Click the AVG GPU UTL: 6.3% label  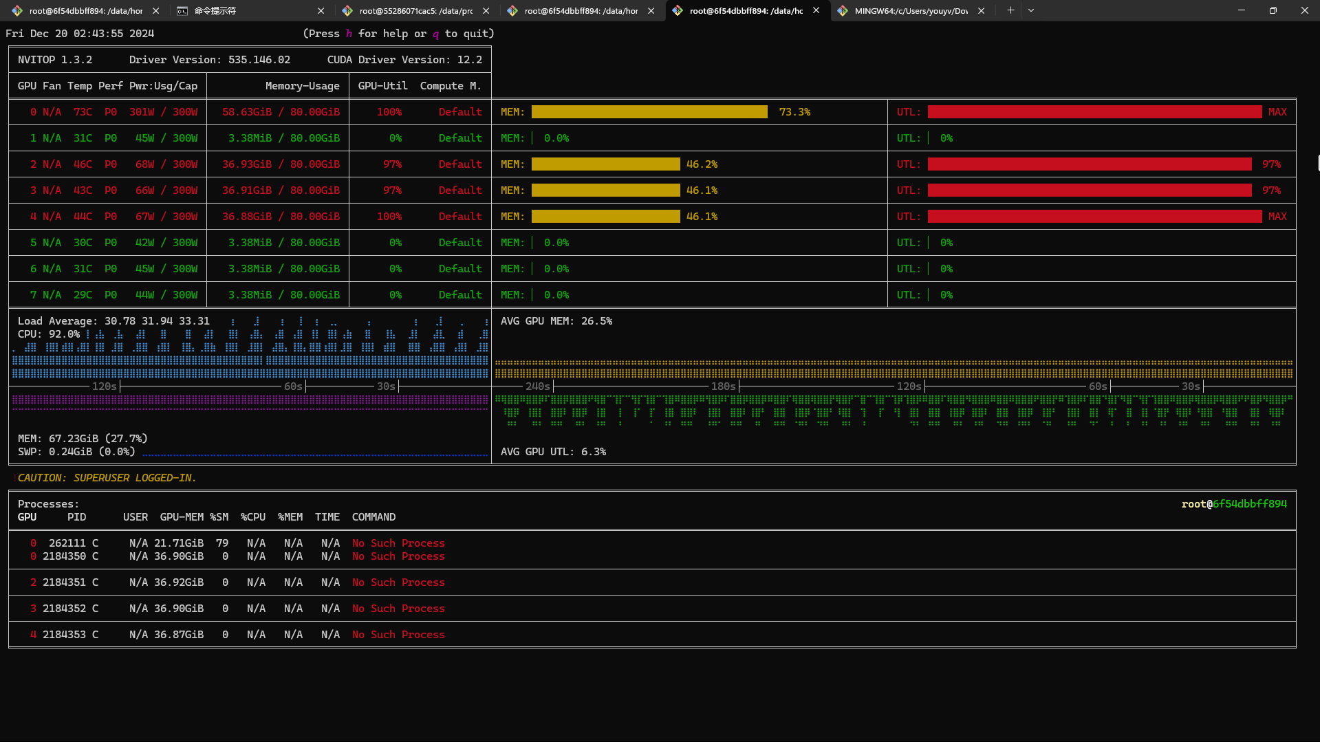pos(553,452)
